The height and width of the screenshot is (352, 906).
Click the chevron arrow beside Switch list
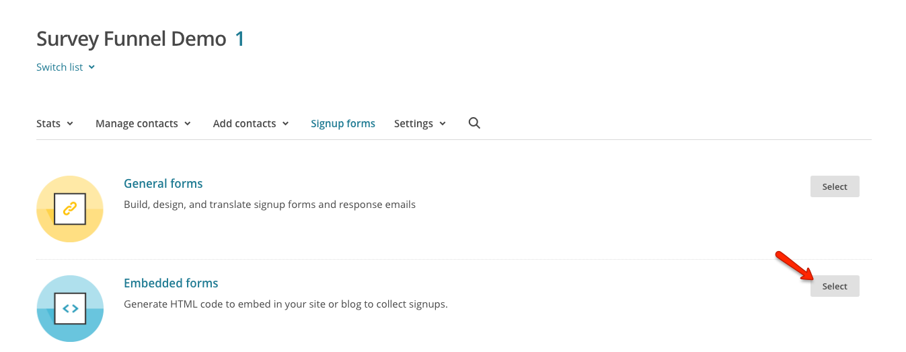click(x=91, y=67)
